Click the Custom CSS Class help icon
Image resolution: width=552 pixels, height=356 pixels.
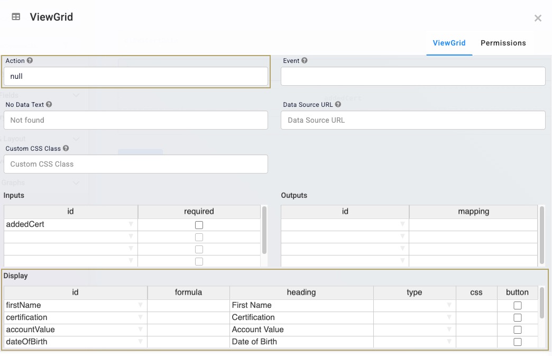tap(66, 148)
